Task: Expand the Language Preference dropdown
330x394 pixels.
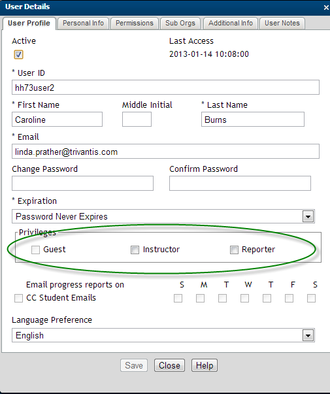Action: click(308, 335)
